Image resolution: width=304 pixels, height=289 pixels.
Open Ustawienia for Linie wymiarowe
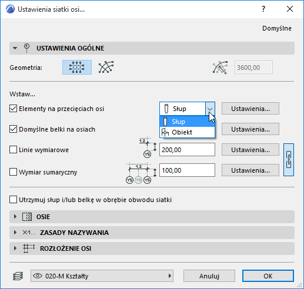pyautogui.click(x=250, y=150)
